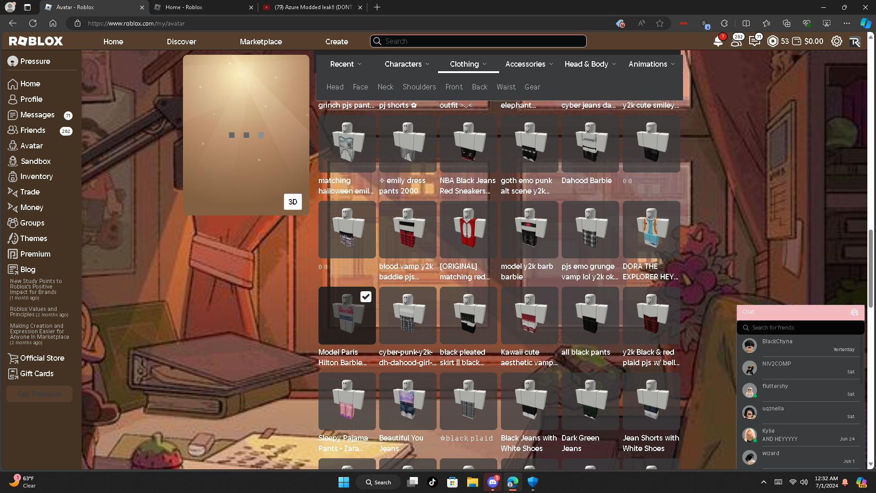Open File Explorer from taskbar
This screenshot has height=493, width=876.
472,482
